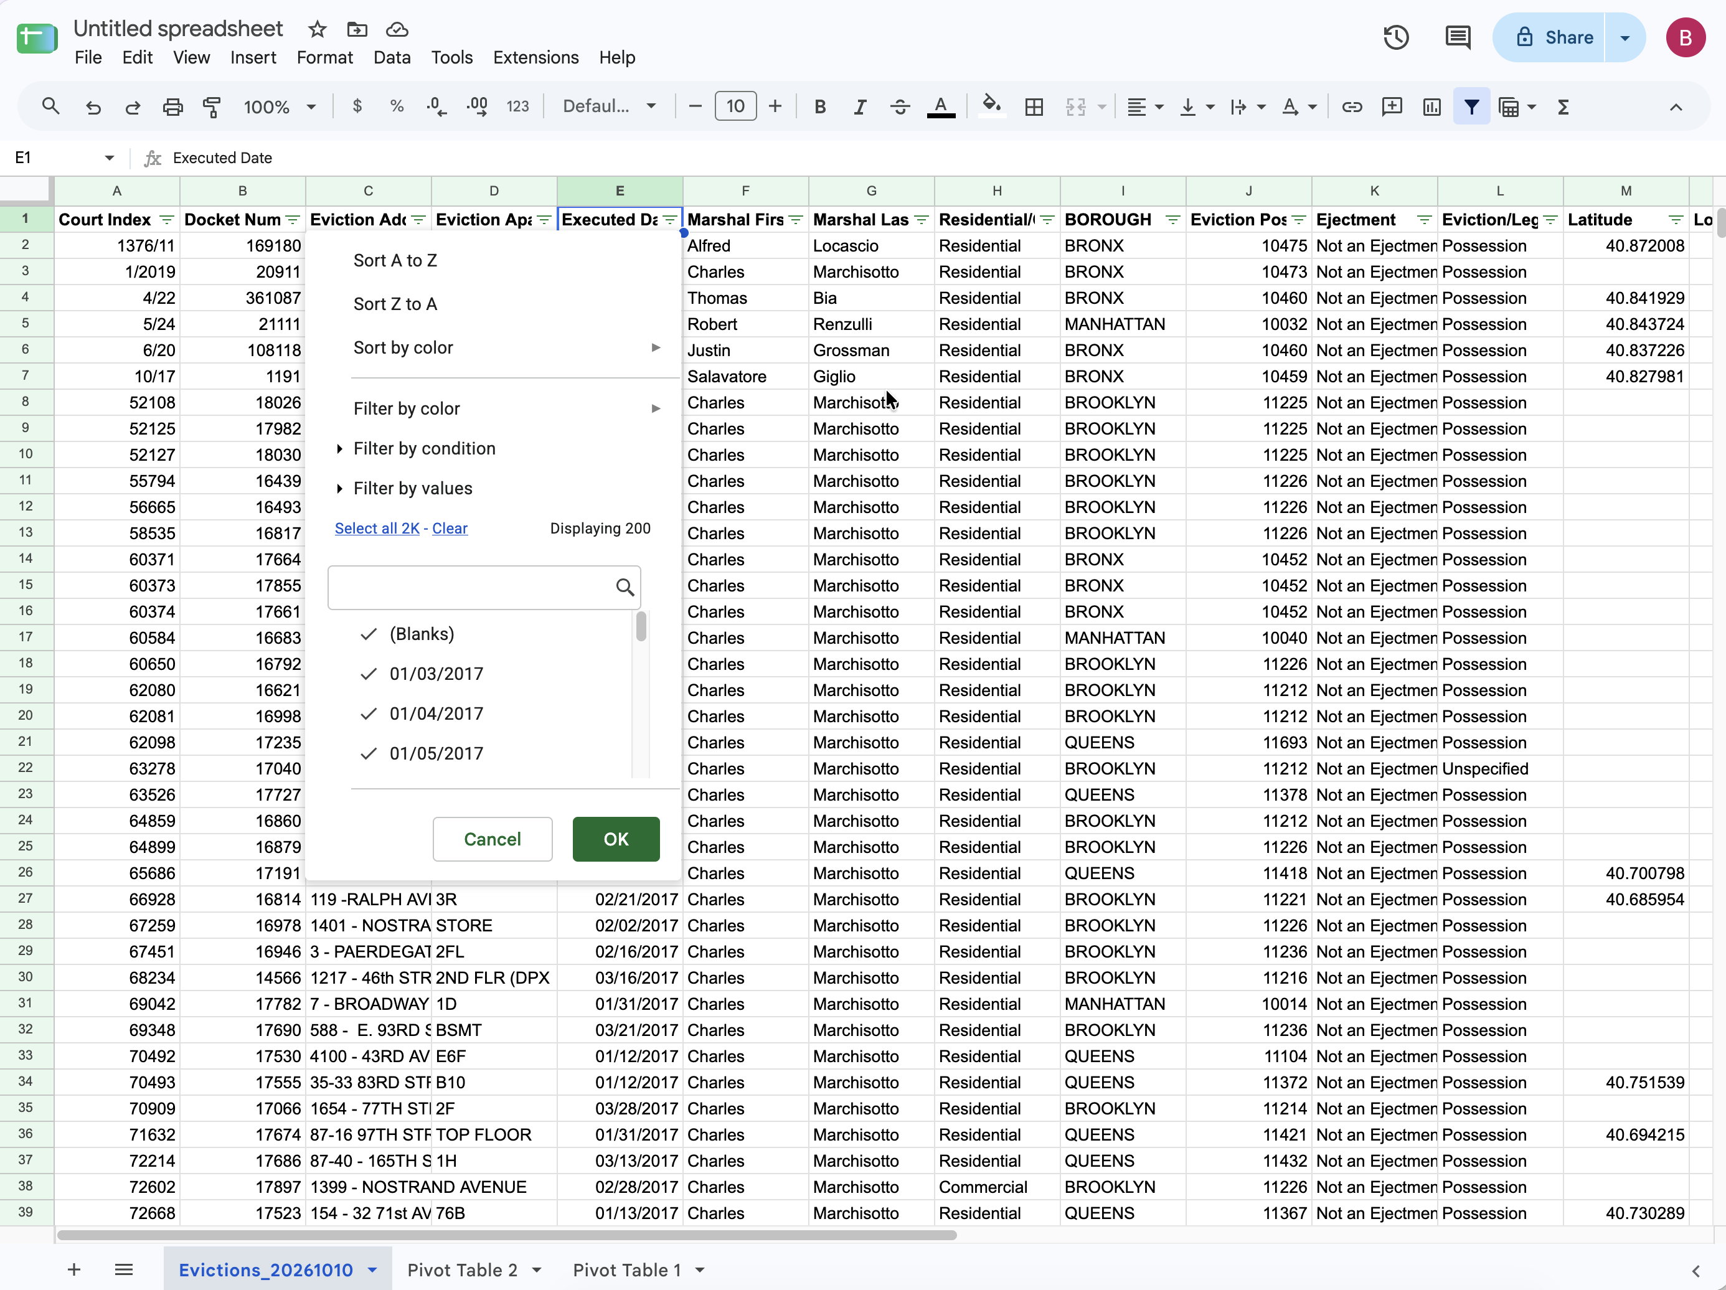The width and height of the screenshot is (1726, 1290).
Task: Choose Sort A to Z
Action: tap(395, 261)
